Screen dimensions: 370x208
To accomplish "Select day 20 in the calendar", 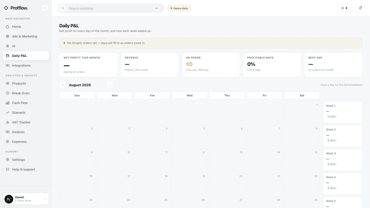I will pyautogui.click(x=227, y=184).
